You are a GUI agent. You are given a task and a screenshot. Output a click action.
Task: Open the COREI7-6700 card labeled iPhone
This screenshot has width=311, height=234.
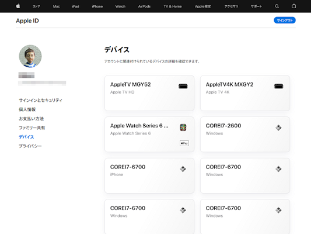[149, 175]
